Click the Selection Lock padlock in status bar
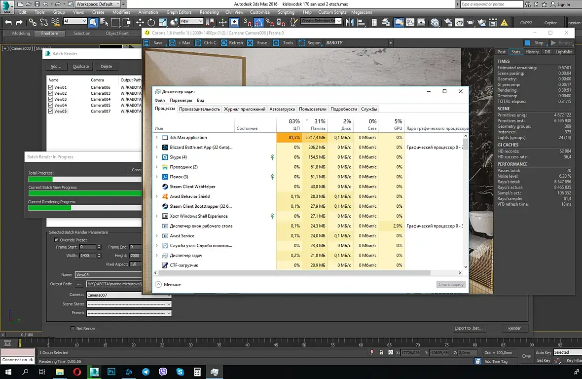 (x=381, y=352)
